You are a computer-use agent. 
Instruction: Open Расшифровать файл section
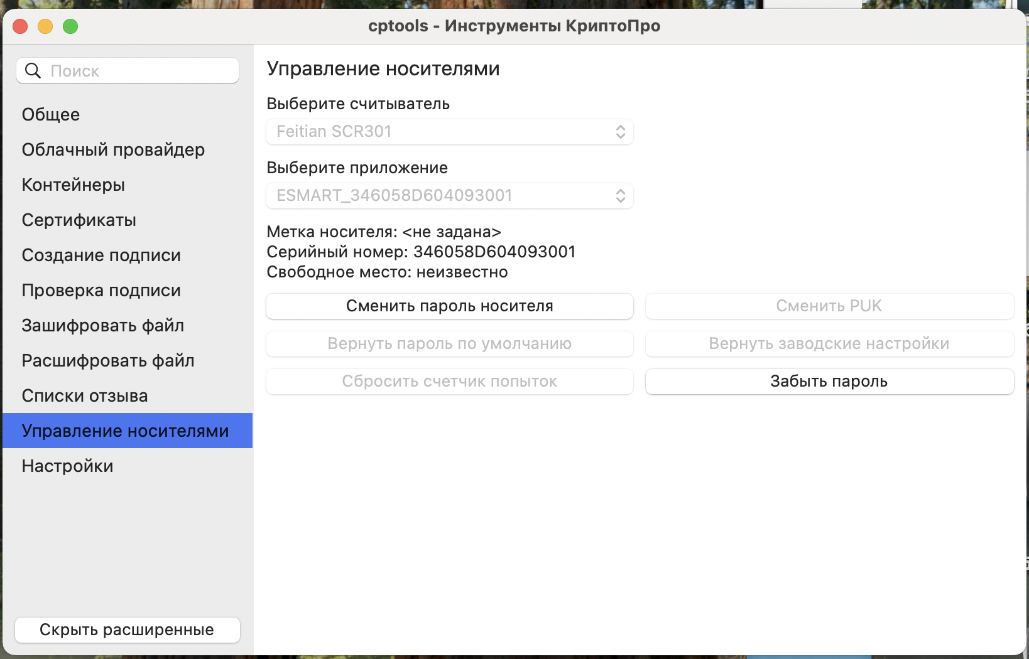pos(128,360)
